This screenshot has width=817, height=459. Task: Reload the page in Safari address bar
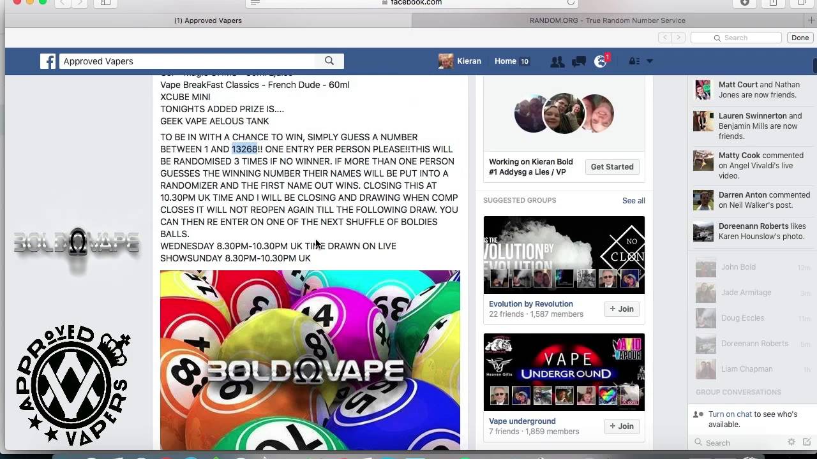pos(571,3)
